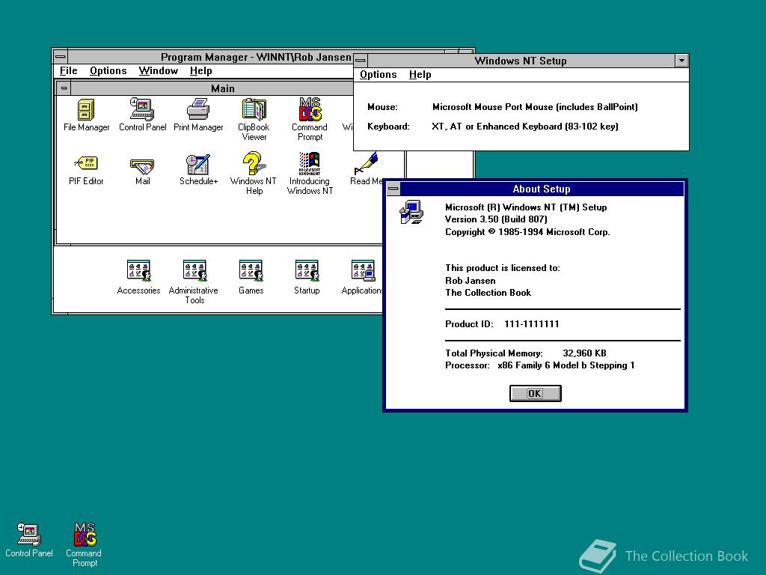766x575 pixels.
Task: Open the File Manager icon
Action: pyautogui.click(x=86, y=110)
